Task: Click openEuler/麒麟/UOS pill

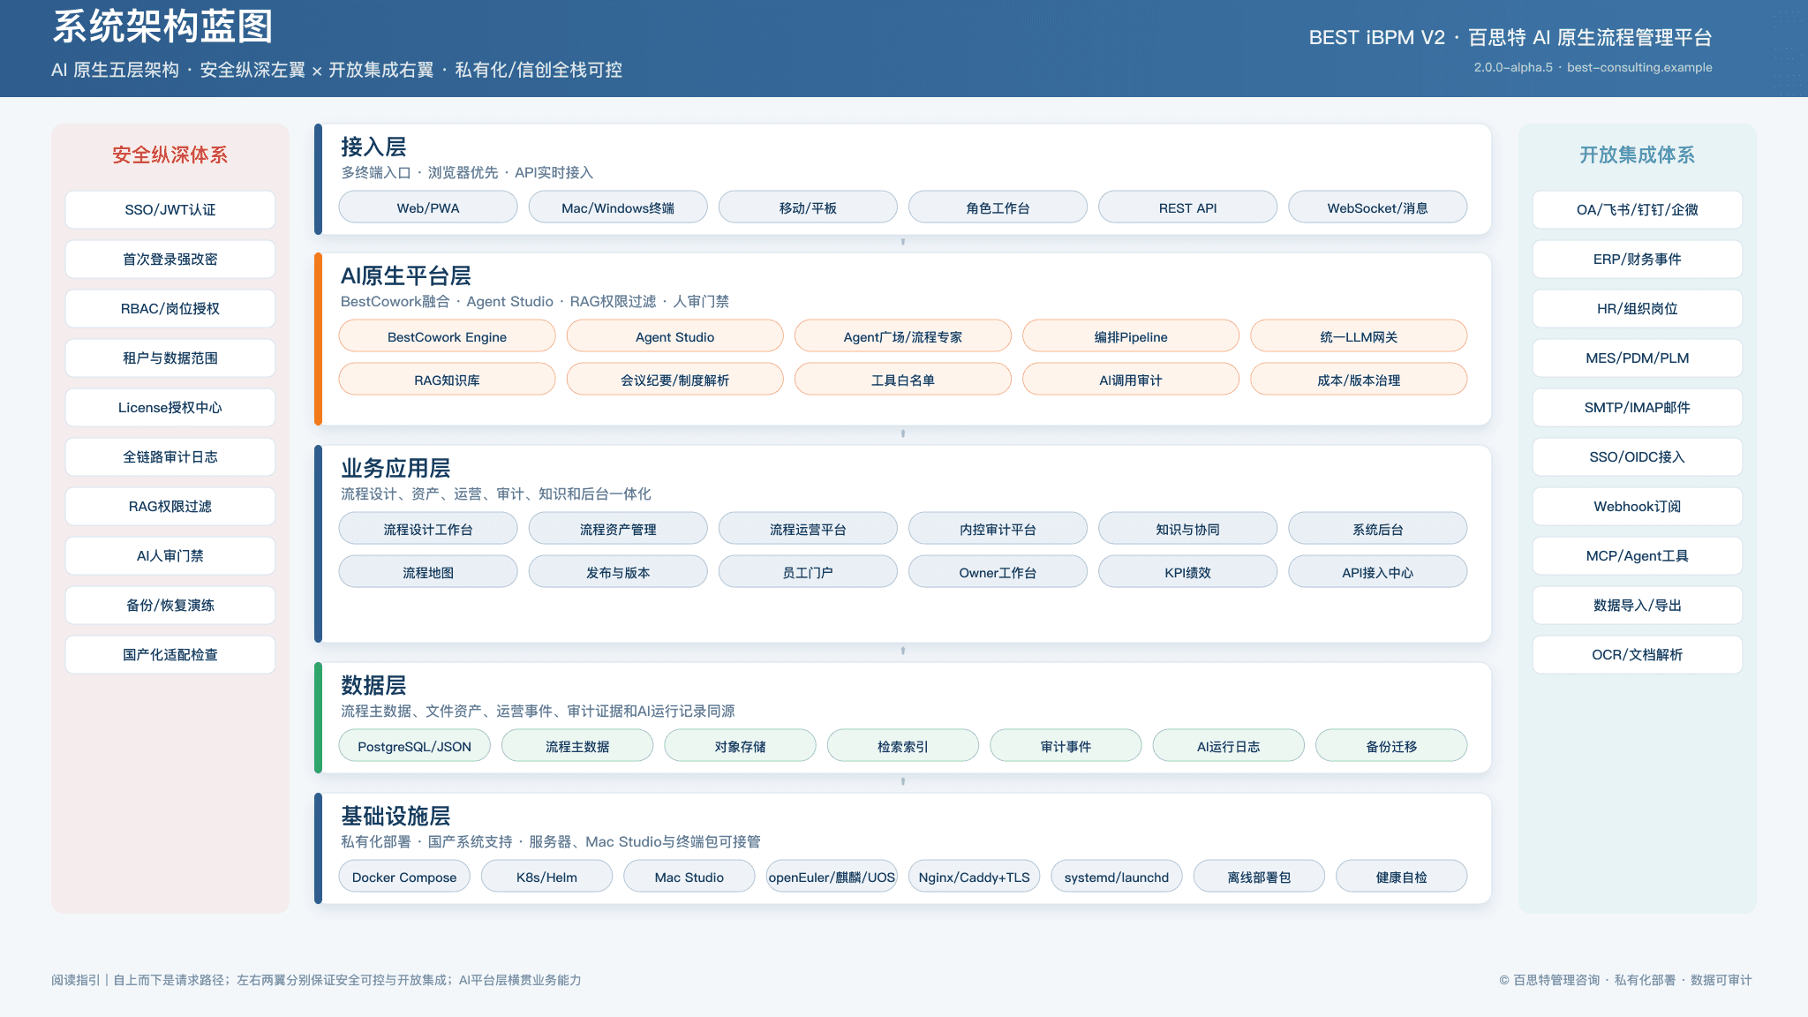Action: click(832, 877)
